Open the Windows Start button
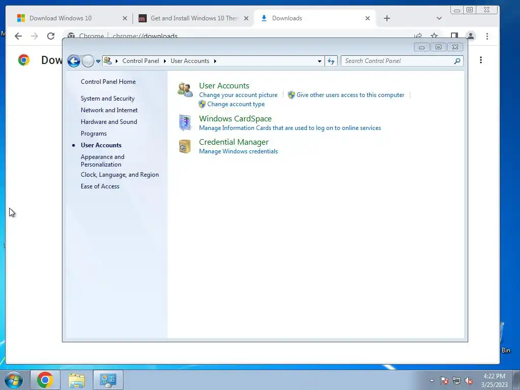The image size is (520, 390). click(14, 380)
